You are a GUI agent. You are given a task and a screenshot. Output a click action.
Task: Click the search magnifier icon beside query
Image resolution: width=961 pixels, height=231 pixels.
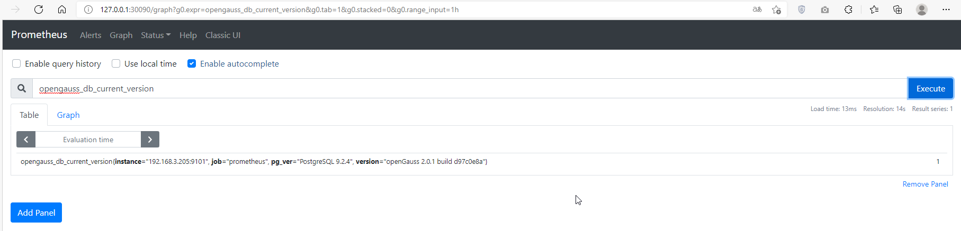[x=22, y=88]
